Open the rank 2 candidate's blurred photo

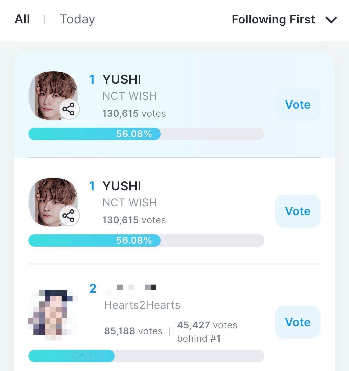[53, 314]
